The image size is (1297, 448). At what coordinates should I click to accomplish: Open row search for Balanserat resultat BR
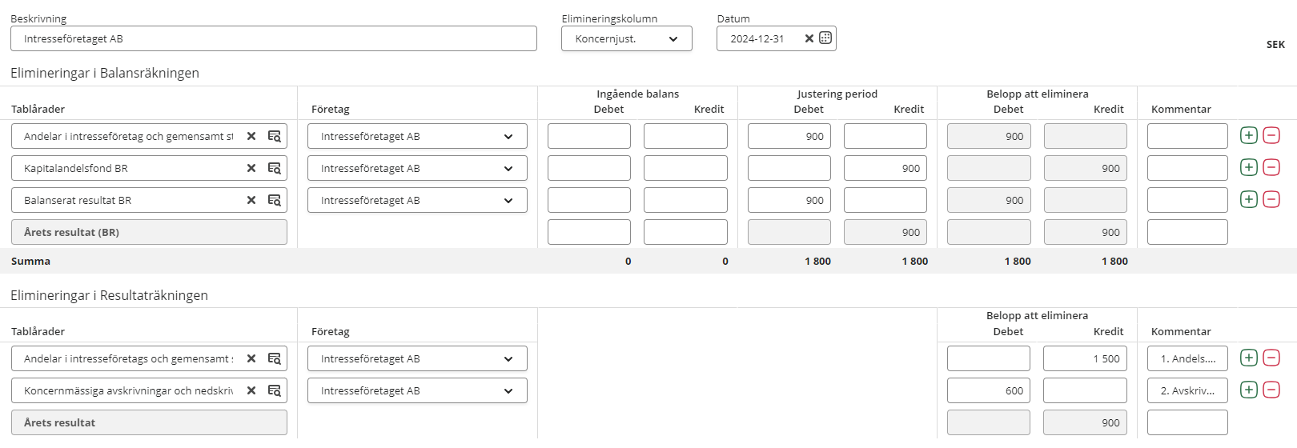click(x=274, y=200)
